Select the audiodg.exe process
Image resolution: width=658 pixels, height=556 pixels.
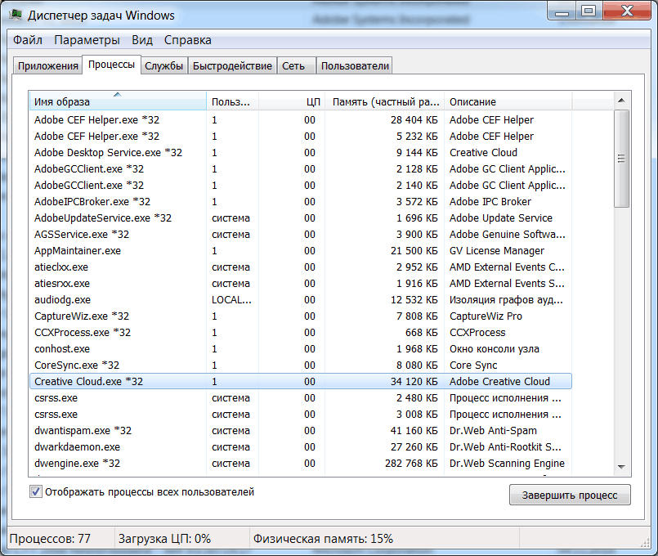[x=301, y=299]
